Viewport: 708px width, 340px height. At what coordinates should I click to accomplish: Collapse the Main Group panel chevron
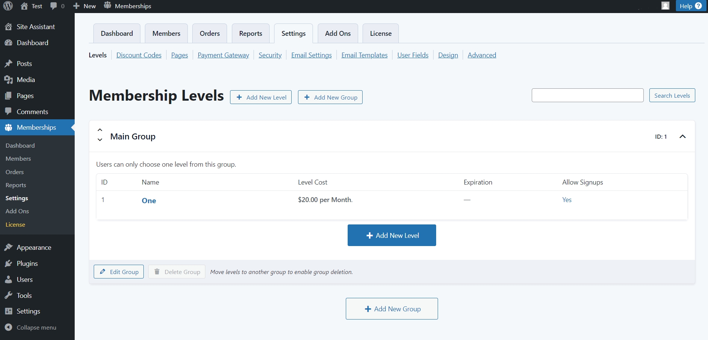683,136
